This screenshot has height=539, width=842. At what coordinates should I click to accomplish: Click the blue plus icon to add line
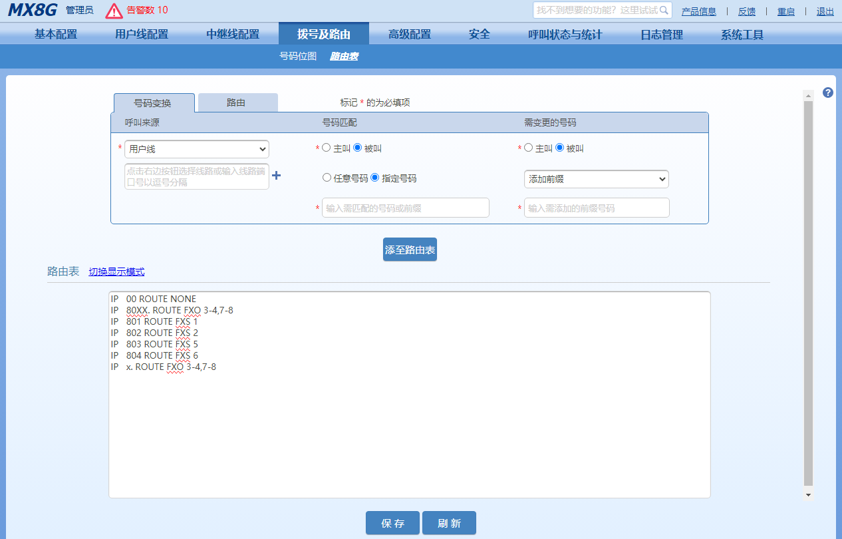[x=277, y=175]
